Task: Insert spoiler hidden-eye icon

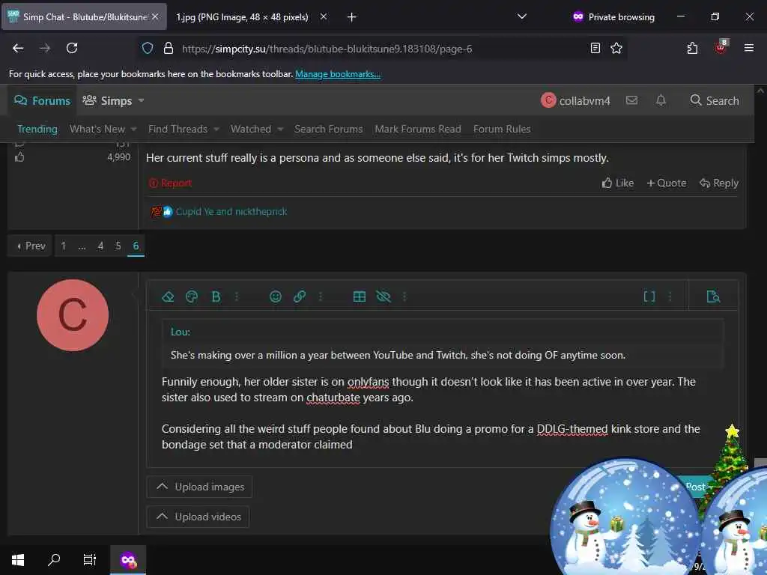Action: pyautogui.click(x=383, y=296)
